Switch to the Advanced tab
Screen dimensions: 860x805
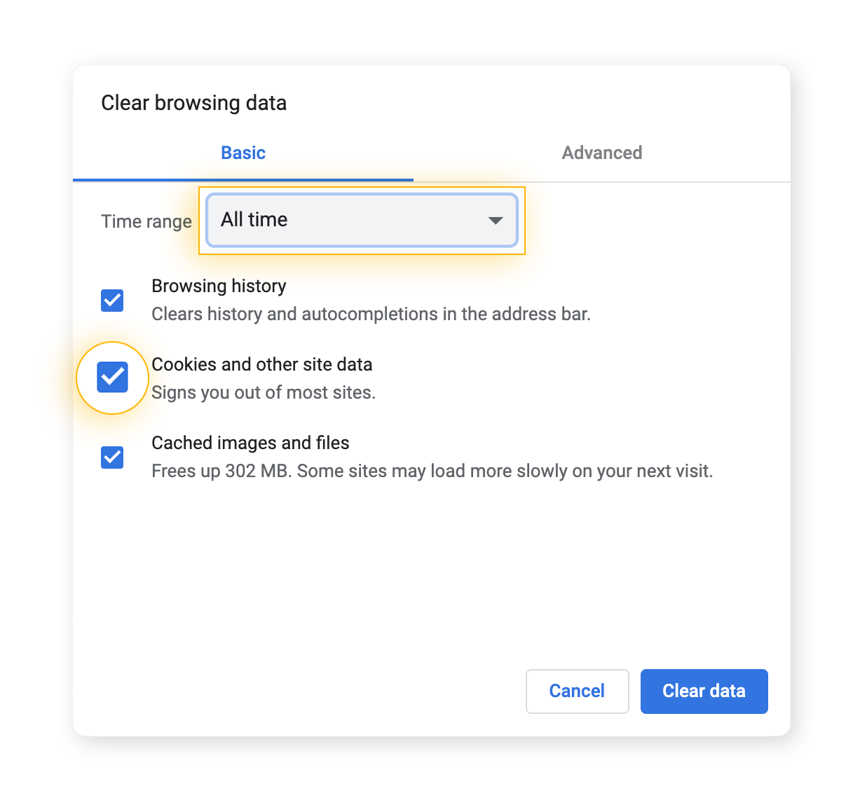coord(601,153)
